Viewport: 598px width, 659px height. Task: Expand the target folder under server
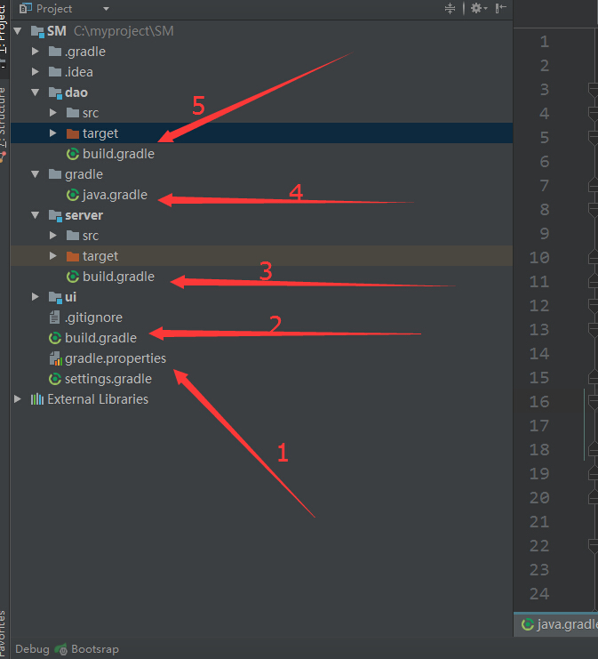(53, 256)
